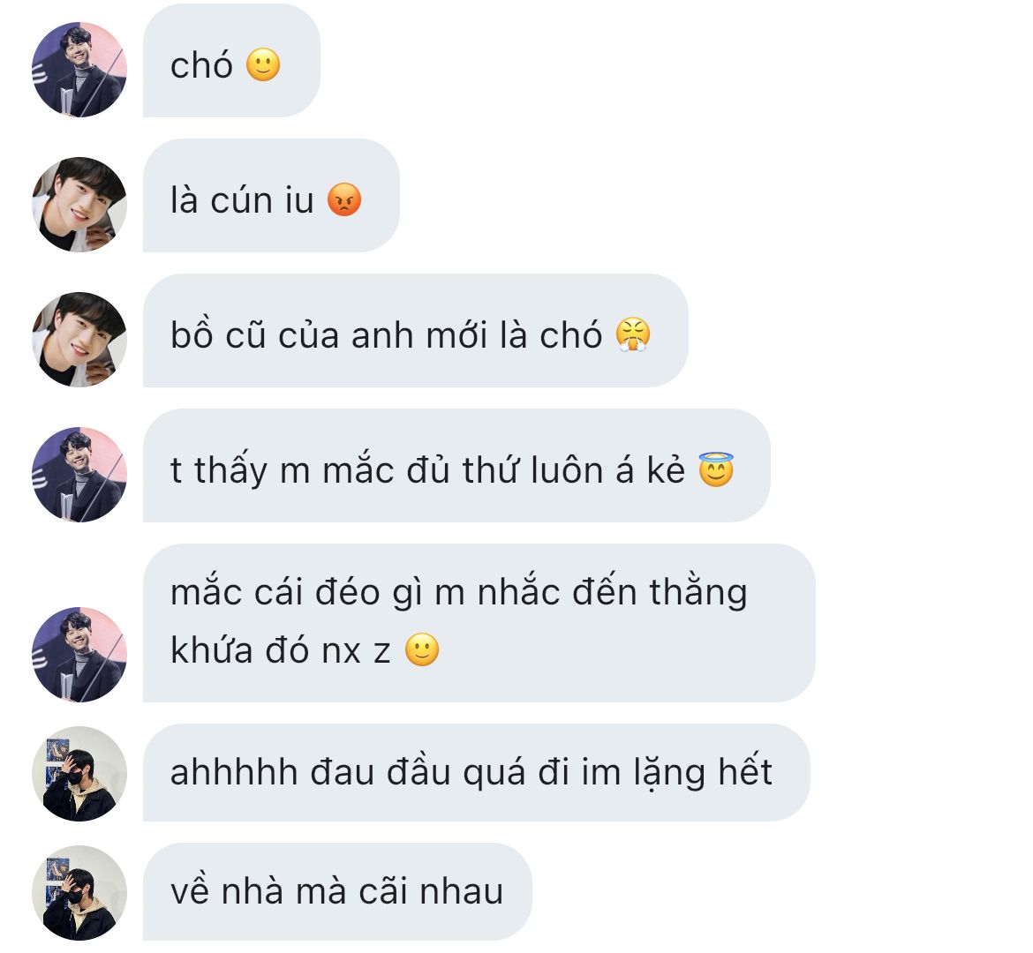The image size is (1033, 953).
Task: Select the 'bồ cũ của anh mới là chó' message
Action: point(416,331)
